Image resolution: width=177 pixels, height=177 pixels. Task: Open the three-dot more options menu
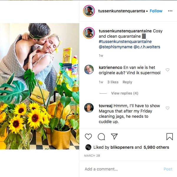(170, 11)
